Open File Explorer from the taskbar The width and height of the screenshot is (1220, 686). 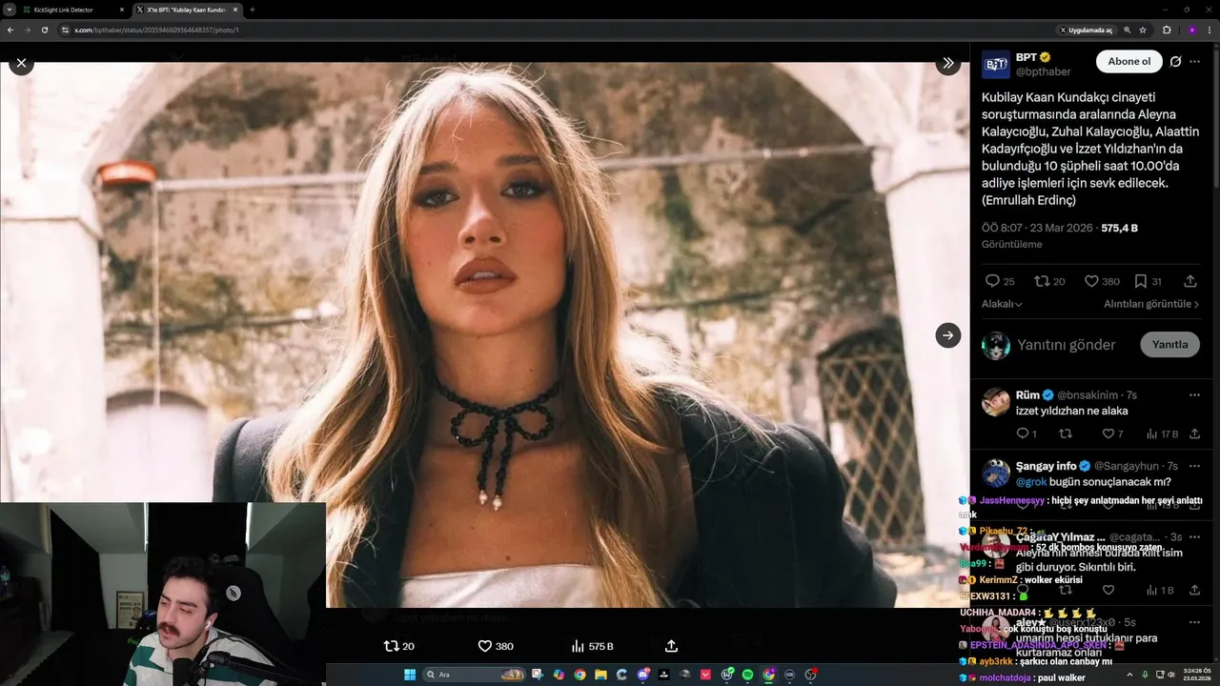click(600, 675)
